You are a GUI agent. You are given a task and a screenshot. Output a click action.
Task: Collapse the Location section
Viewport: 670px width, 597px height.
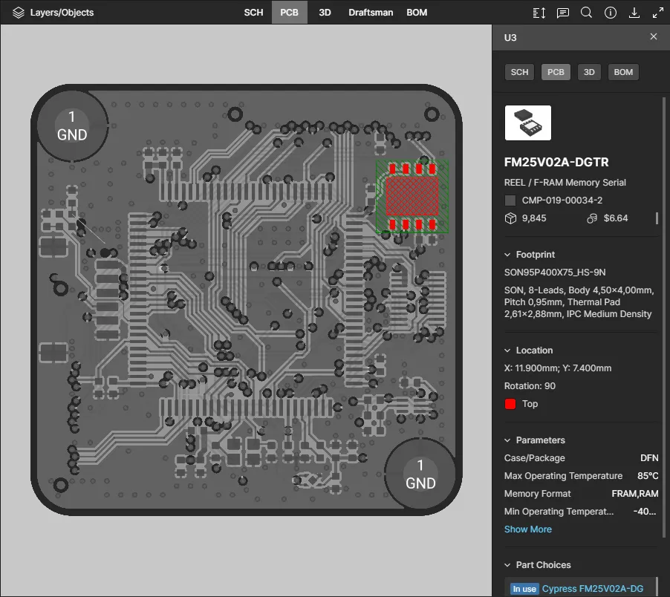pos(508,350)
